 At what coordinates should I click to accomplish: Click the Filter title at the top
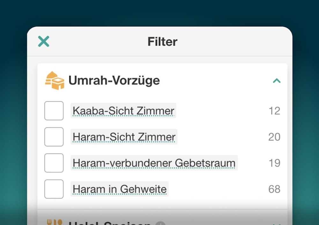pos(162,42)
